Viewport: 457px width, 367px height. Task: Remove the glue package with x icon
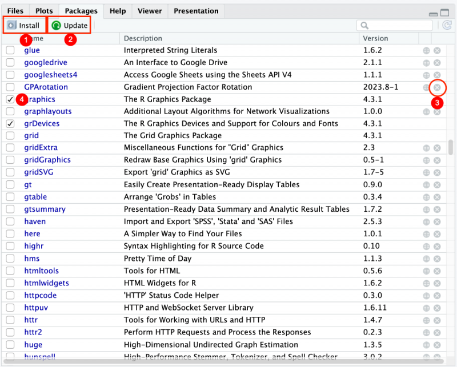point(437,51)
